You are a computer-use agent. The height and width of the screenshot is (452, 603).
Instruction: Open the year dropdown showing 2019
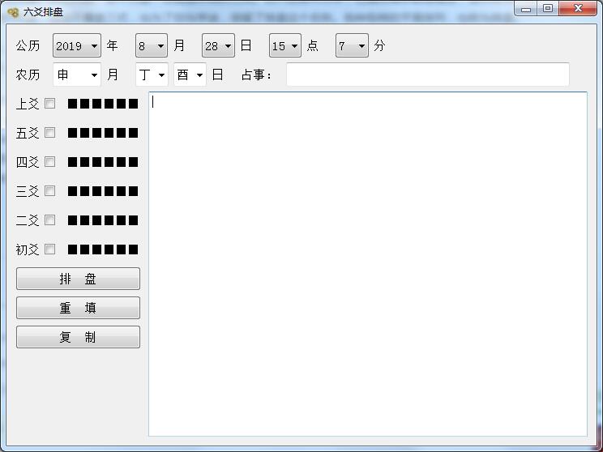(x=77, y=45)
